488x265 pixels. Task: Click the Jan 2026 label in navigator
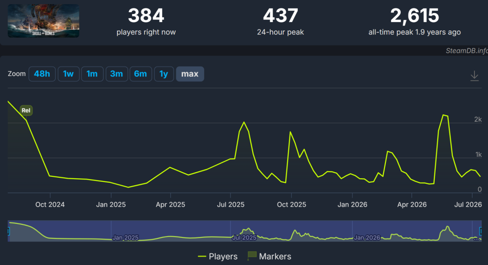367,237
